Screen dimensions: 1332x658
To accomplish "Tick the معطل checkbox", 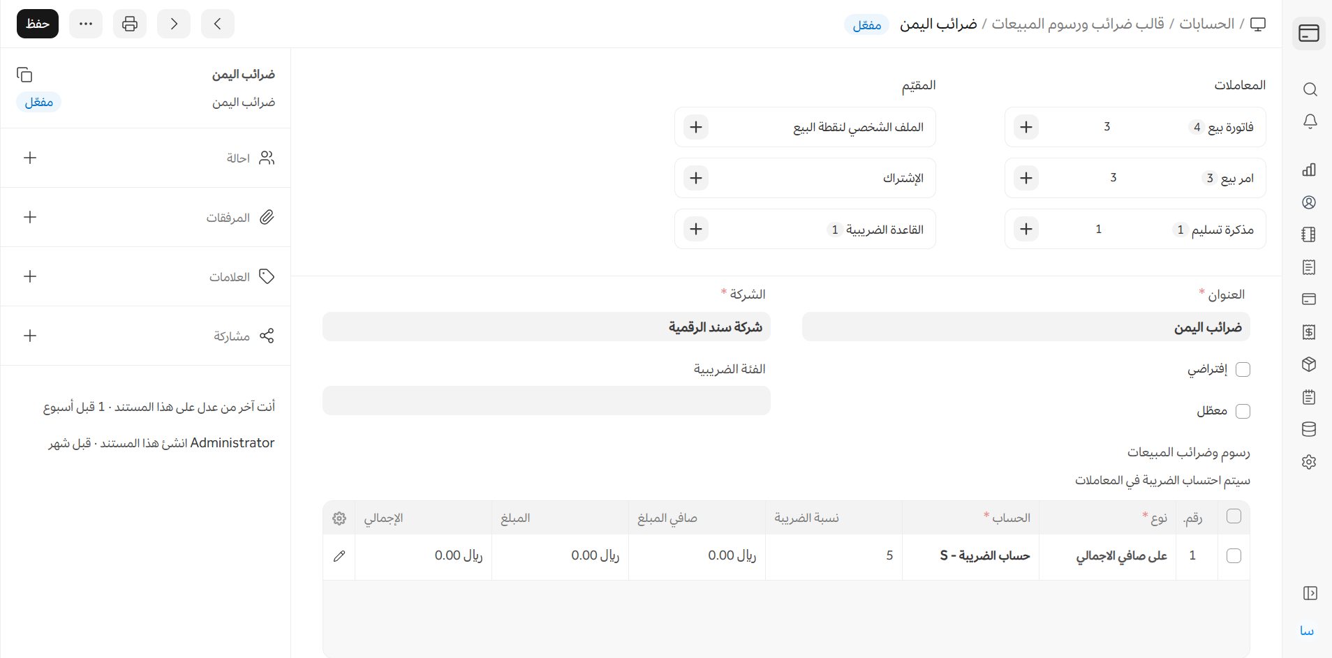I will pos(1243,411).
